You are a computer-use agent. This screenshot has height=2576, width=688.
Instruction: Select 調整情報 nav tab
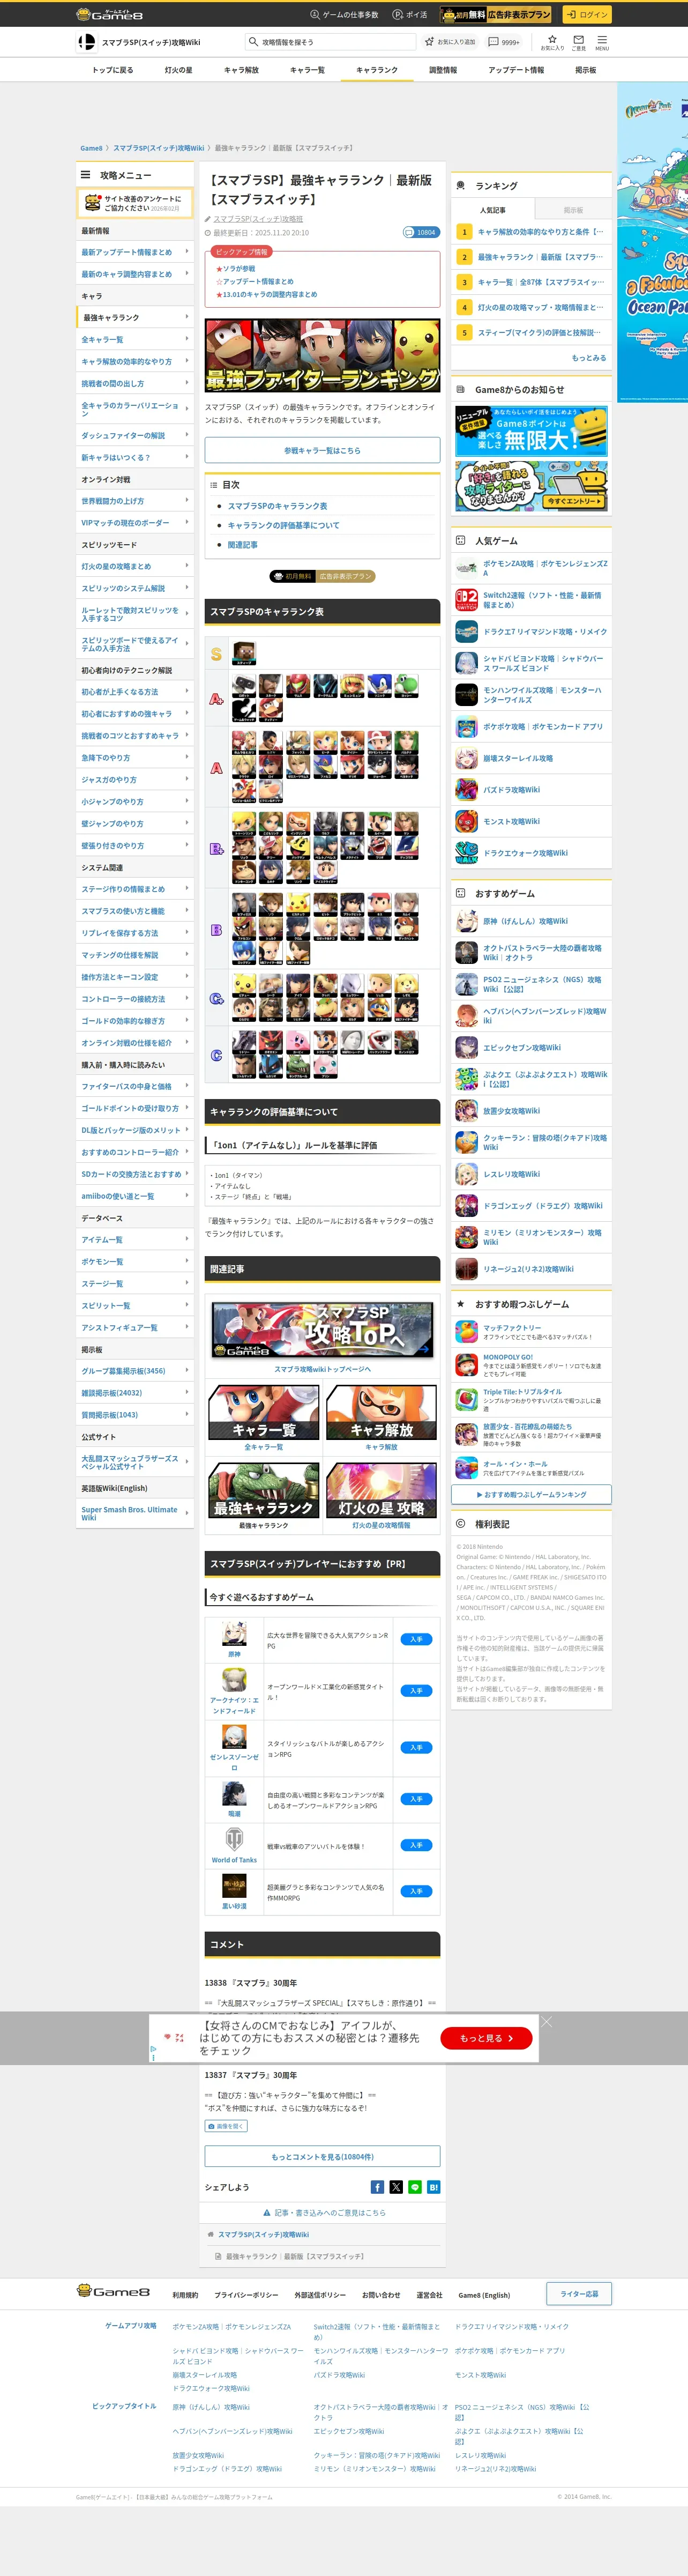(443, 70)
